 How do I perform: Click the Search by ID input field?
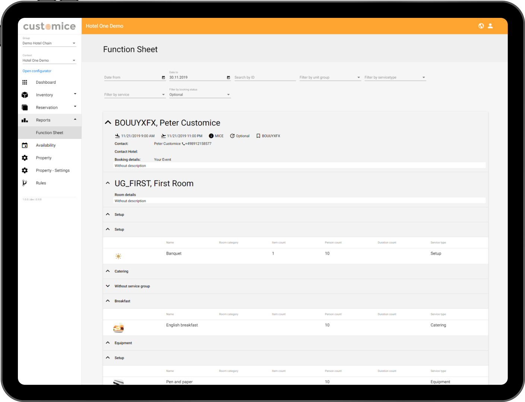click(265, 77)
